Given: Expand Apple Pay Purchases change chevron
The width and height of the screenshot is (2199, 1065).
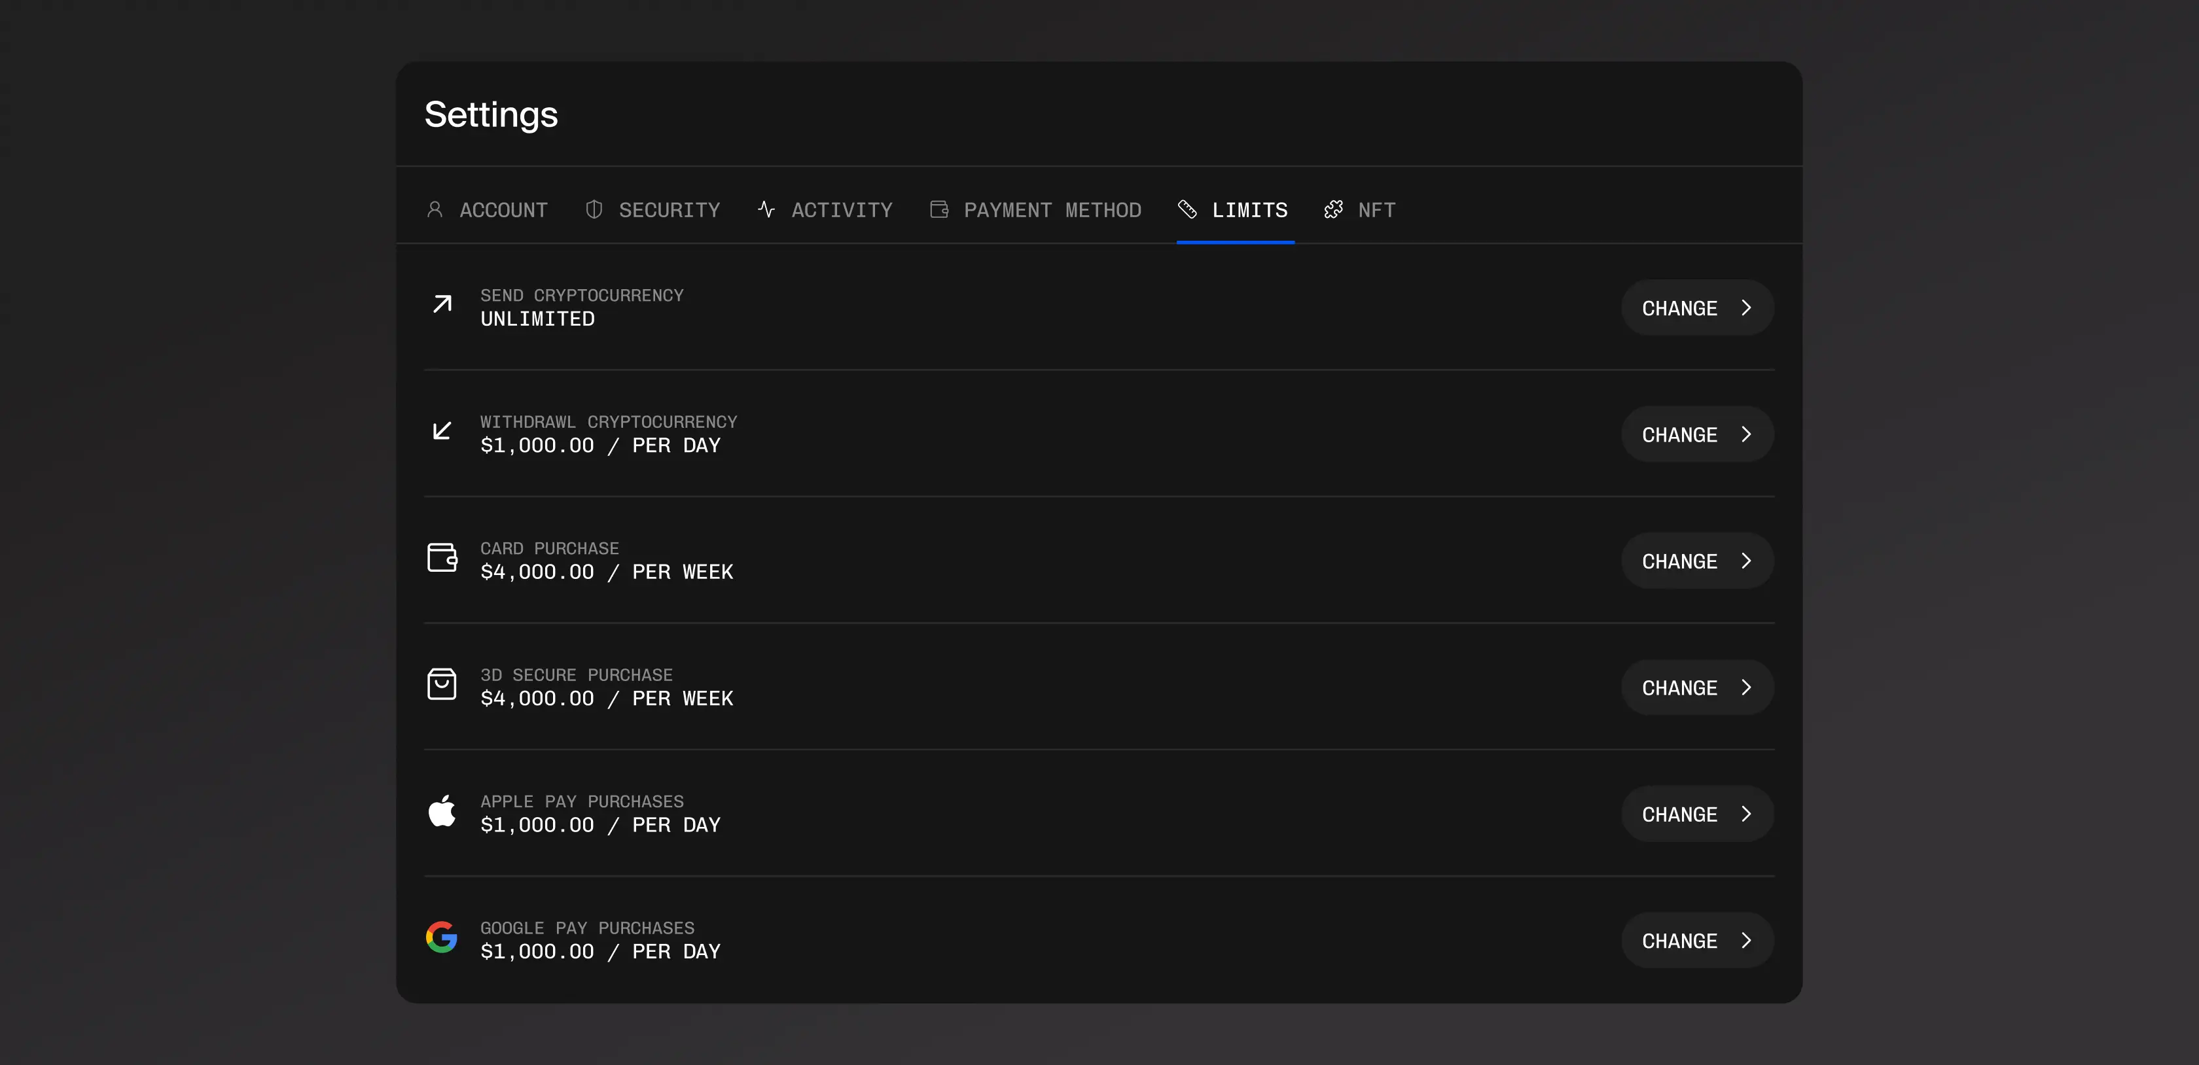Looking at the screenshot, I should pyautogui.click(x=1745, y=814).
